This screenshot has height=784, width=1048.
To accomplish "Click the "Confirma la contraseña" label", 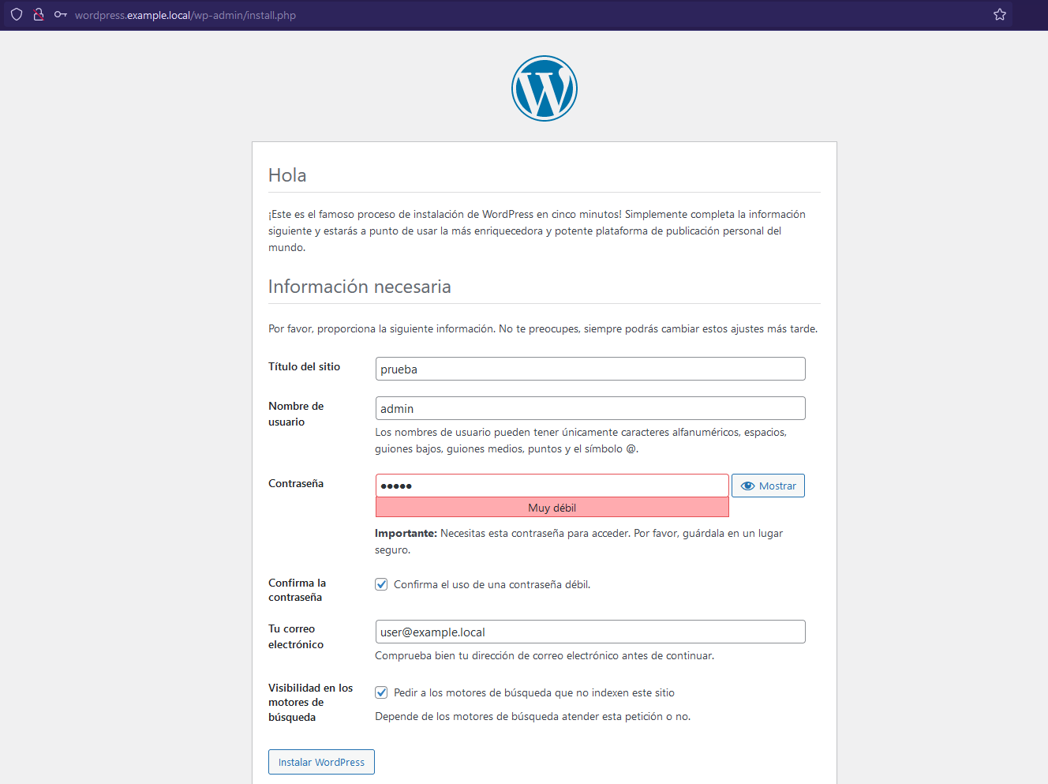I will (297, 590).
